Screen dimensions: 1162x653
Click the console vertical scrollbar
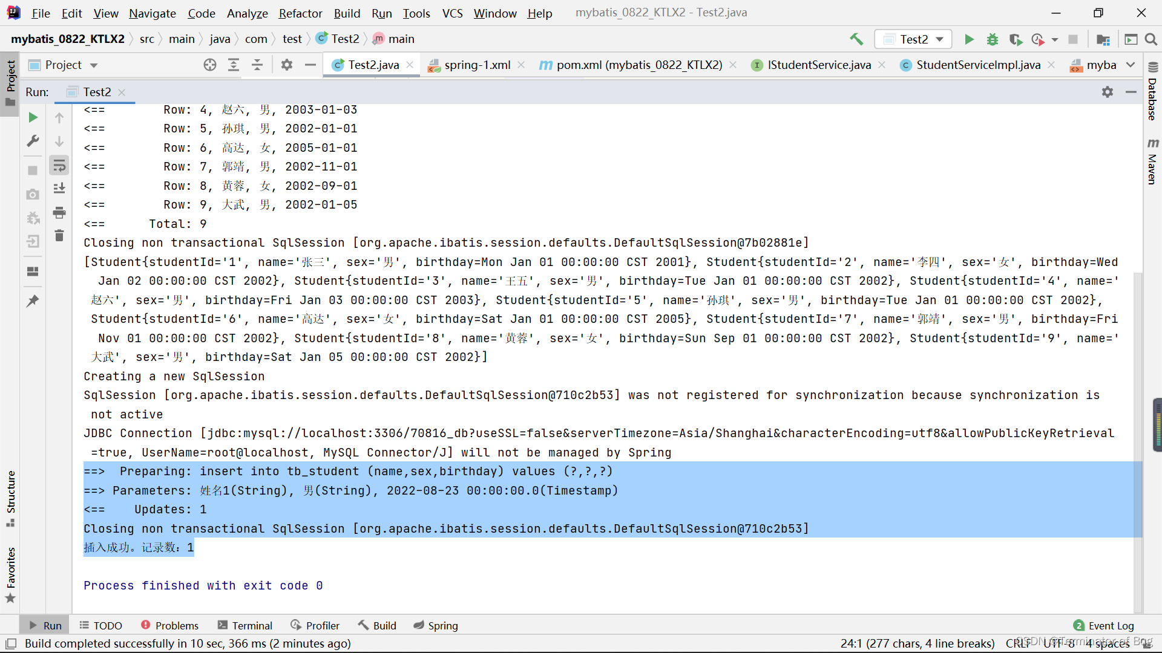point(1138,441)
